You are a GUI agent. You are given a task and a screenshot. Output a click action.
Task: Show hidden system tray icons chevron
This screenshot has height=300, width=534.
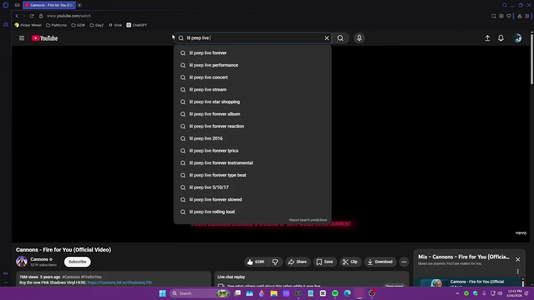click(x=457, y=293)
